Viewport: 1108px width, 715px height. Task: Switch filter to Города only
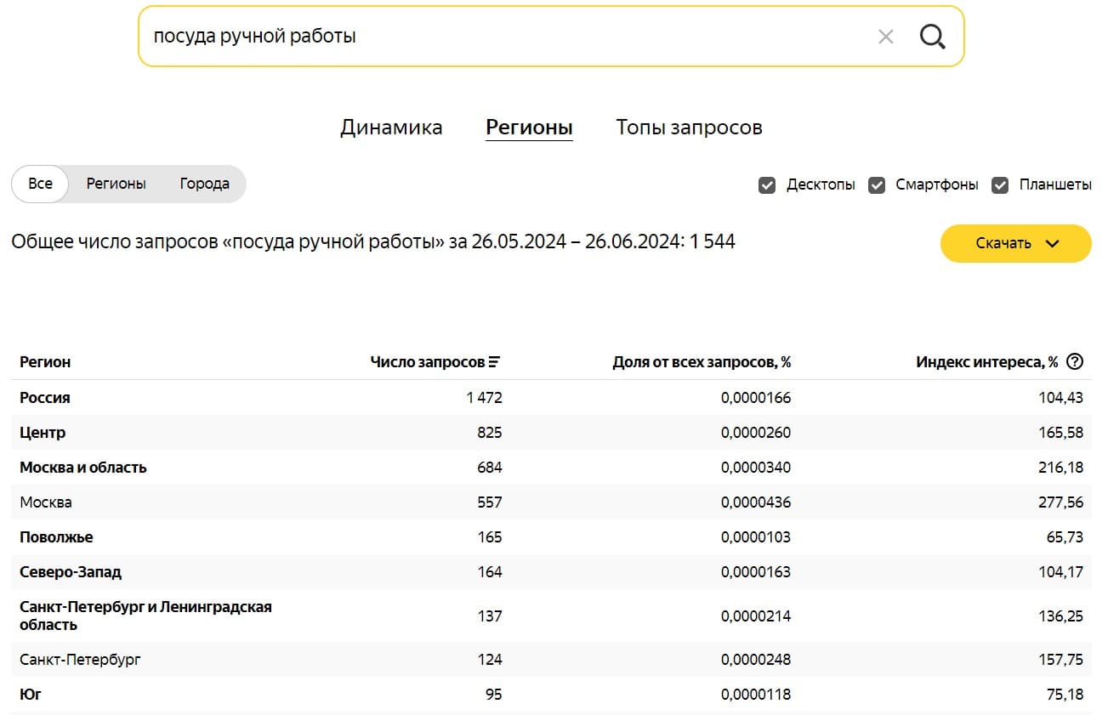204,184
